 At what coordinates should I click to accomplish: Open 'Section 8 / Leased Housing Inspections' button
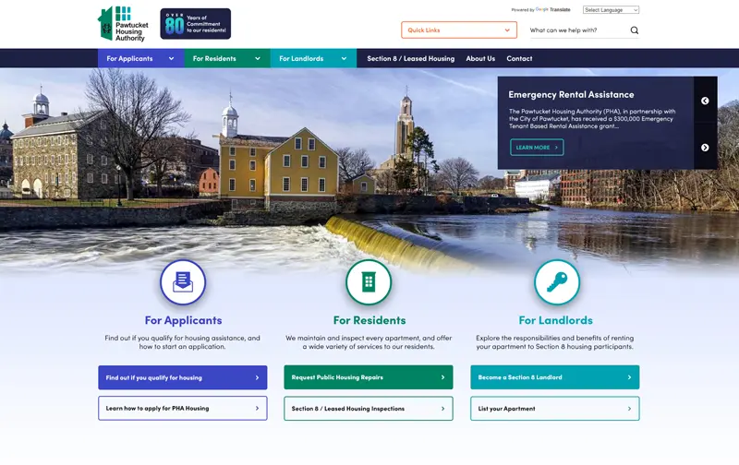368,409
